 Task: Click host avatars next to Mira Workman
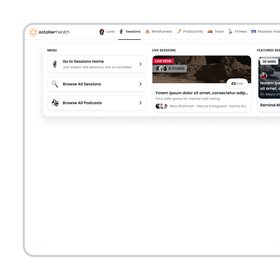[161, 106]
